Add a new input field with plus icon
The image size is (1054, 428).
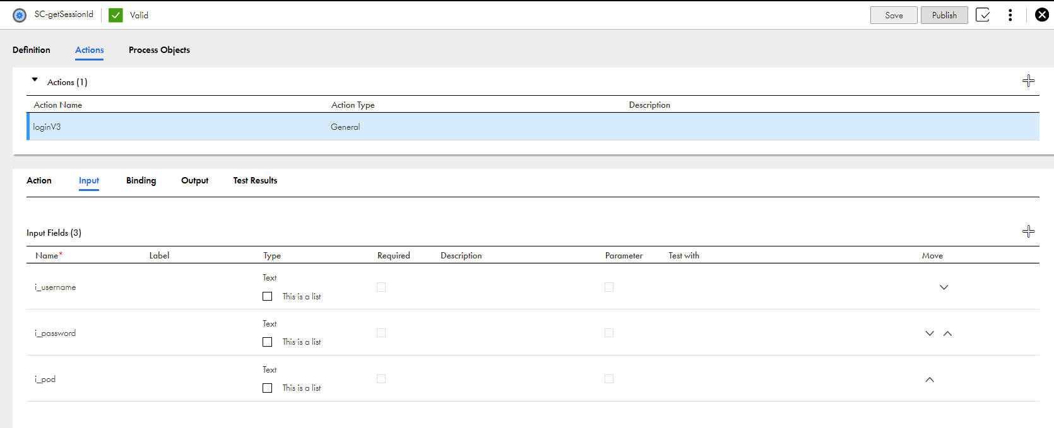(x=1029, y=231)
